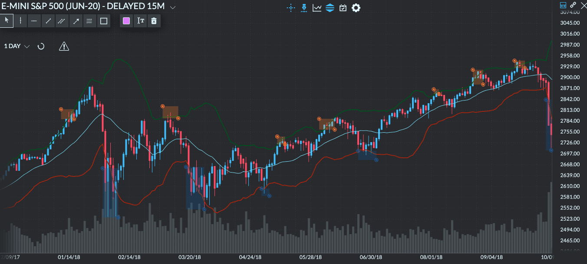Toggle the drawing tools pen icon

coord(303,7)
